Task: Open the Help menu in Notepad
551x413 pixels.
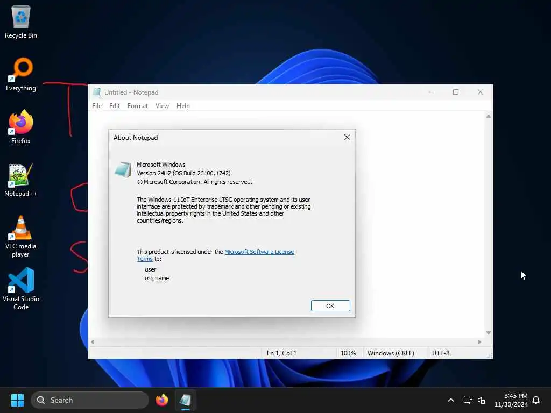Action: coord(183,106)
